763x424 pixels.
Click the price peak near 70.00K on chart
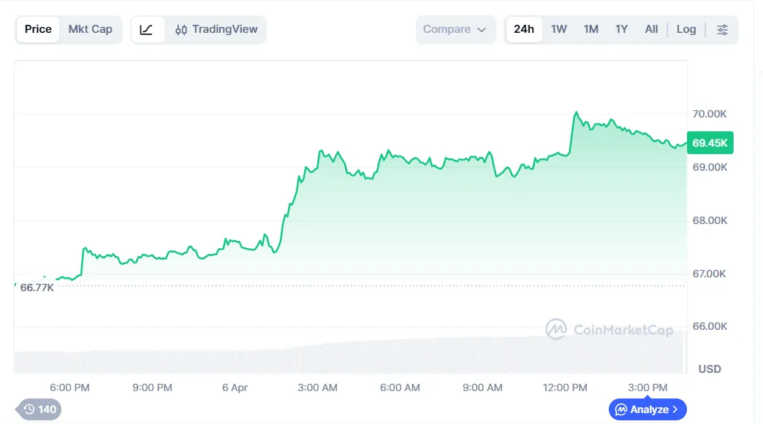coord(576,113)
